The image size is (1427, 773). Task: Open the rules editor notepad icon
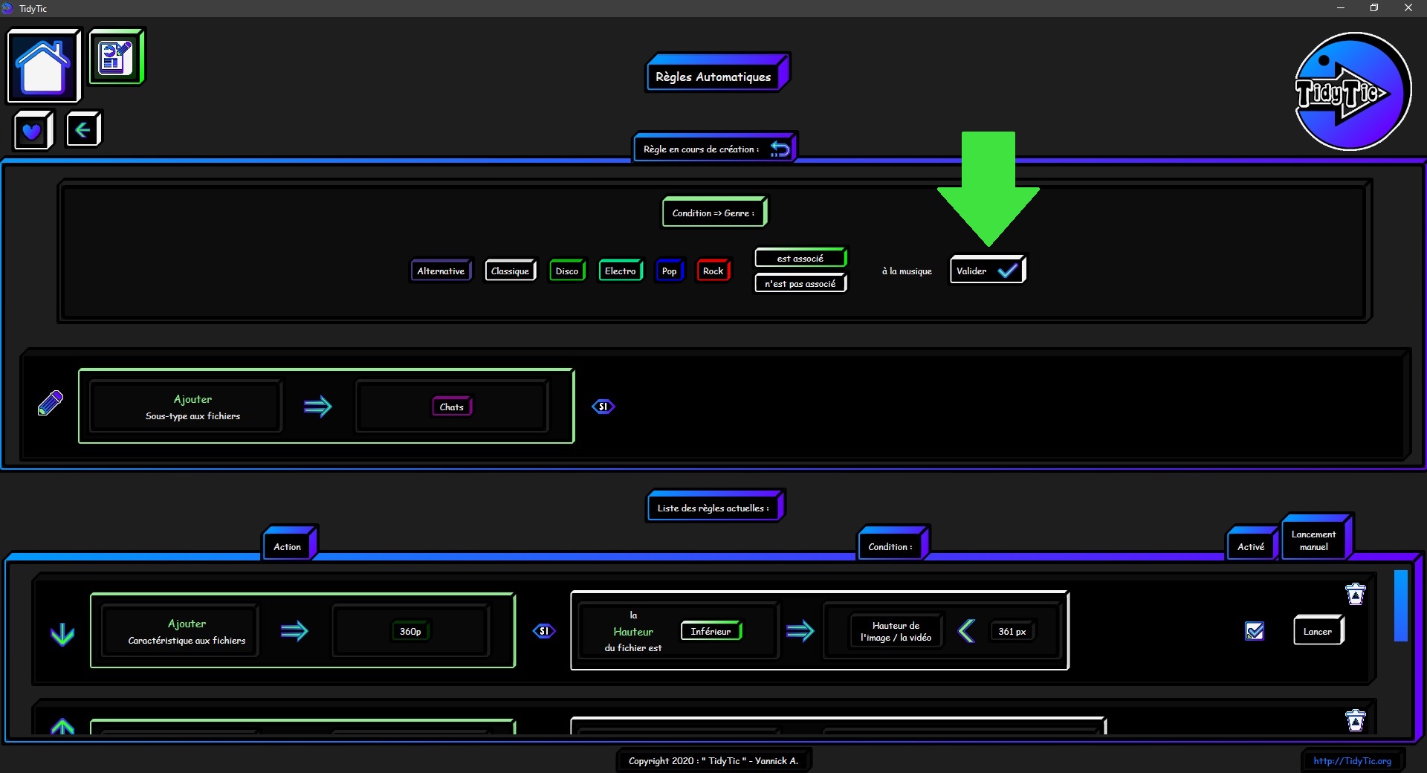pos(116,56)
